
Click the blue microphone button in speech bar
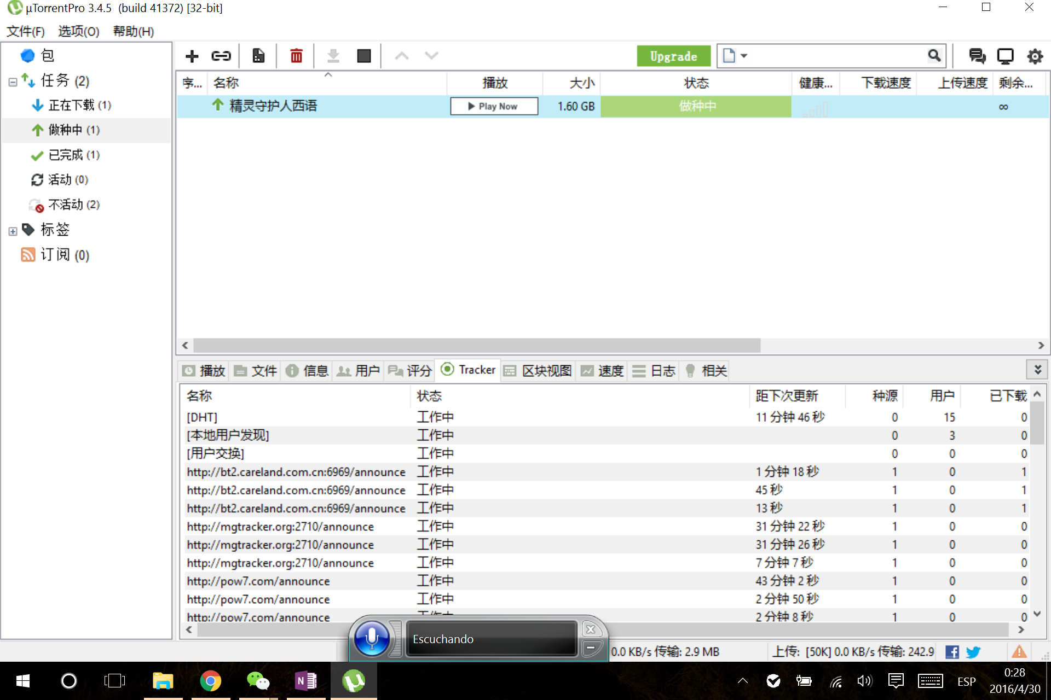(372, 638)
